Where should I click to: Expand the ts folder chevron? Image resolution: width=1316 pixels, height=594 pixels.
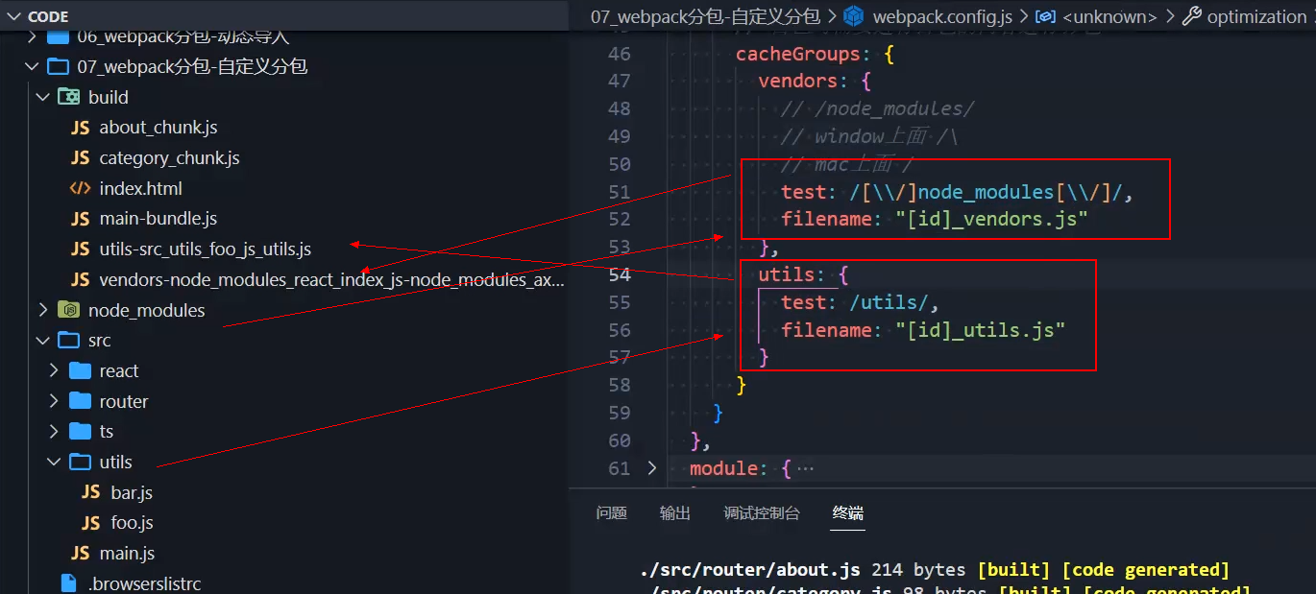click(x=54, y=431)
